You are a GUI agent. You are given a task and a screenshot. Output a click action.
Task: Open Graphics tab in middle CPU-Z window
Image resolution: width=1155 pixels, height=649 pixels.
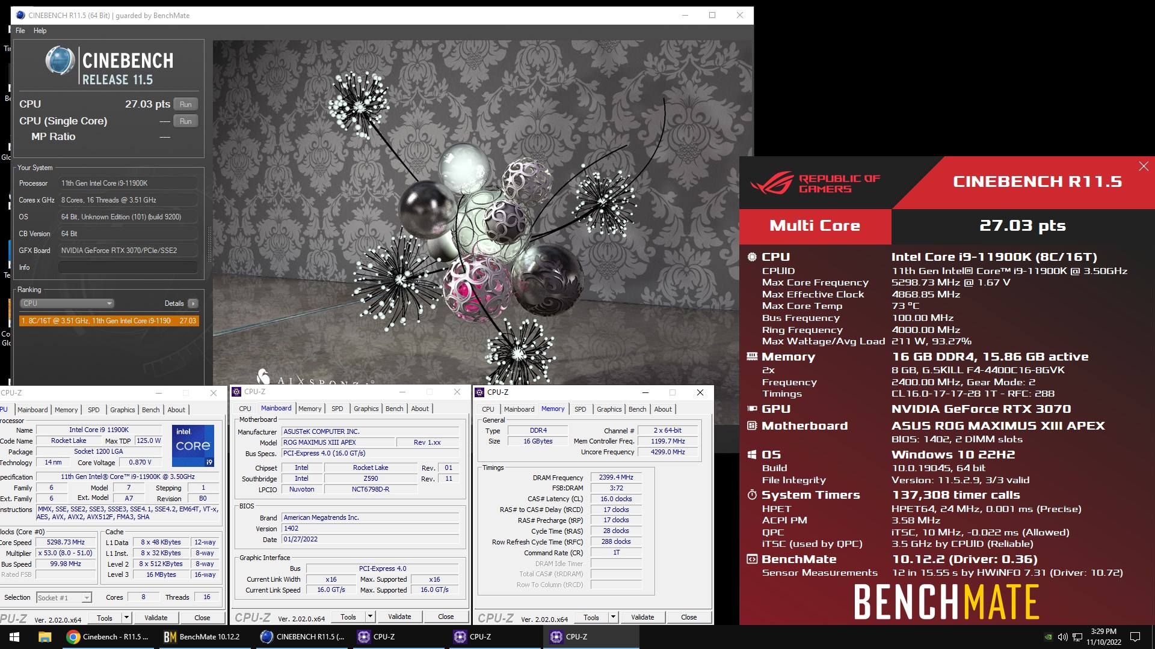tap(366, 409)
